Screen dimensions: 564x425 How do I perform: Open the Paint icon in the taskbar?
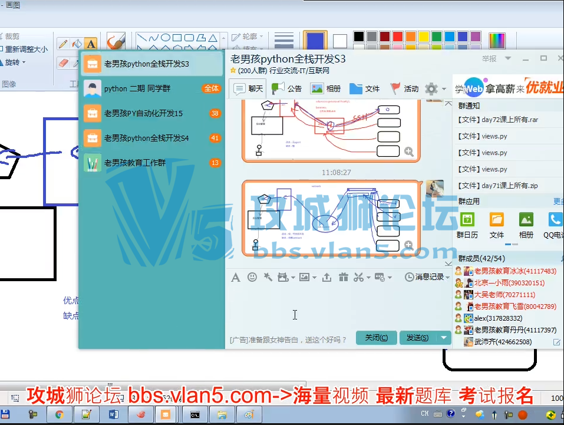coord(249,415)
